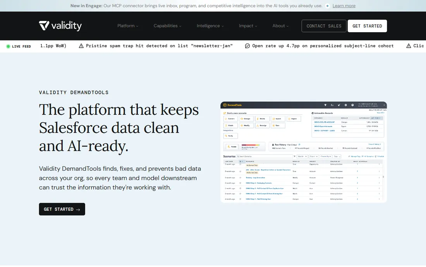Open the Object filter dropdown in Scenarios
Screen dimensions: 426x267
coord(314,156)
